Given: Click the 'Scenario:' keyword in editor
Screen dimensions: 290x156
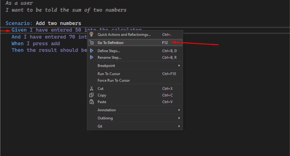Looking at the screenshot, I should pyautogui.click(x=19, y=23).
